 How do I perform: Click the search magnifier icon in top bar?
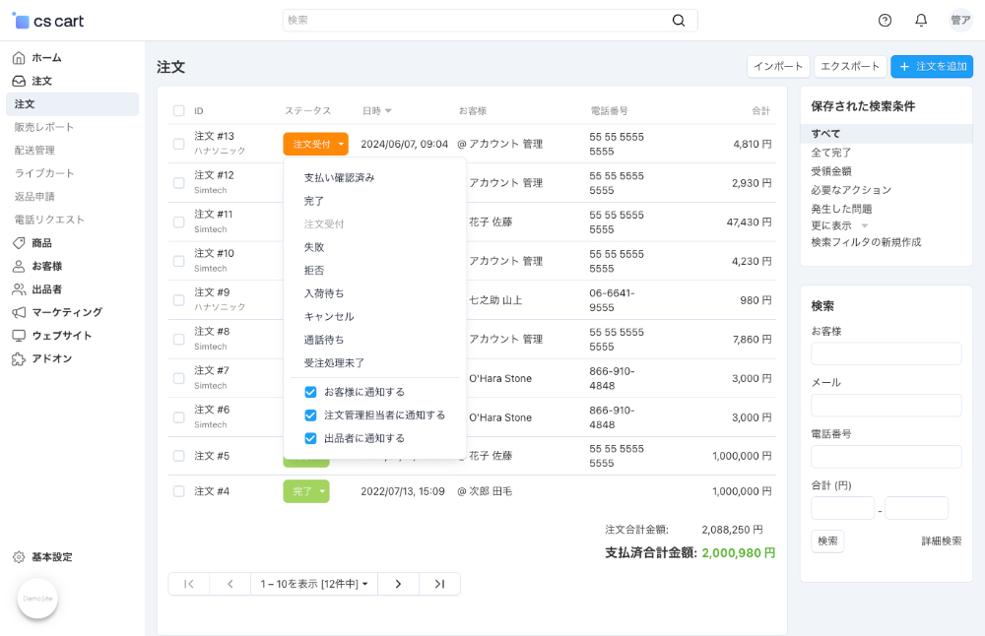pyautogui.click(x=679, y=20)
